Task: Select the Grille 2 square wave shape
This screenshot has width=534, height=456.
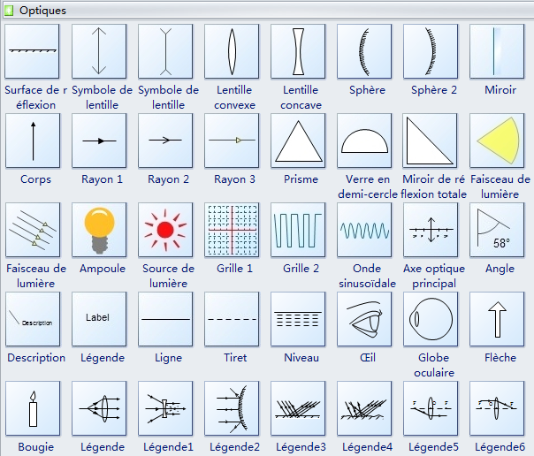Action: click(x=298, y=230)
